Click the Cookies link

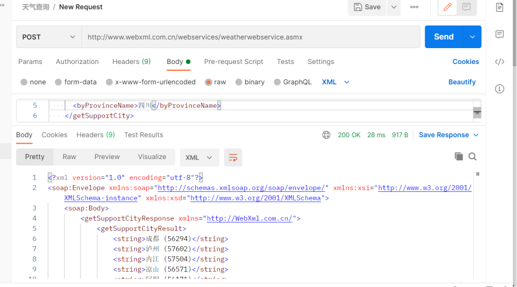coord(465,62)
